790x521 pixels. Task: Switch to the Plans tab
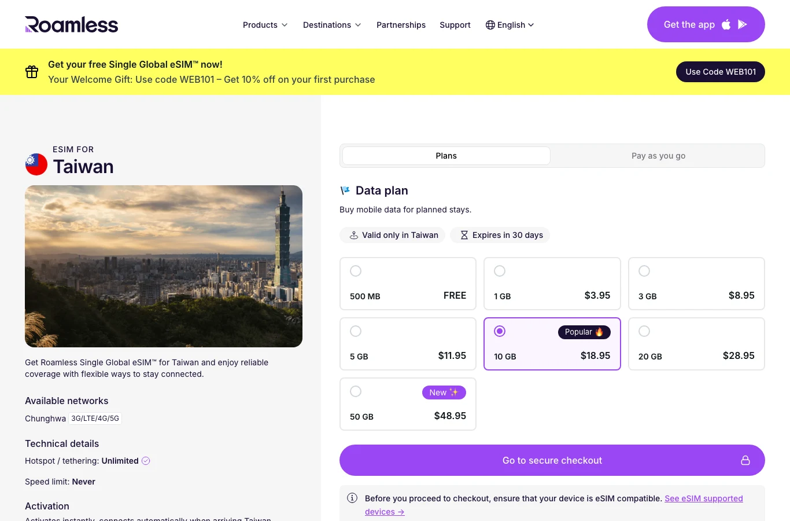point(446,156)
